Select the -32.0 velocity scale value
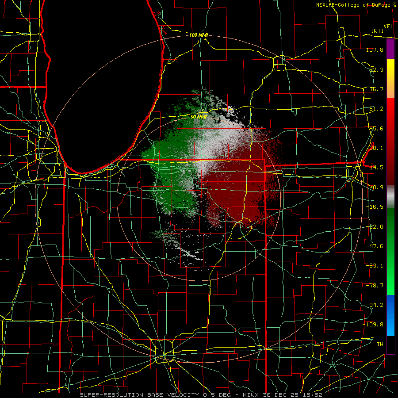 tap(375, 227)
